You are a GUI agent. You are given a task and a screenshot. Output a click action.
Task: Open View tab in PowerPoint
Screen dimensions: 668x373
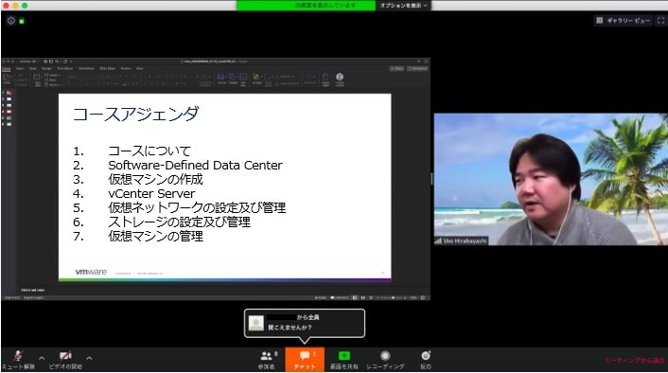139,68
